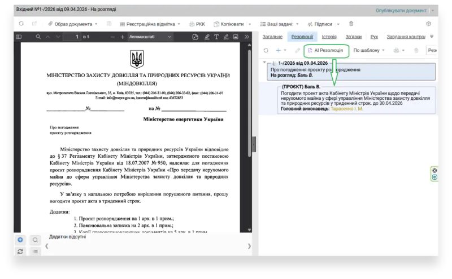The height and width of the screenshot is (279, 452).
Task: Select the '(ПРОЄКТ) Баль В.' resolution
Action: 357,99
